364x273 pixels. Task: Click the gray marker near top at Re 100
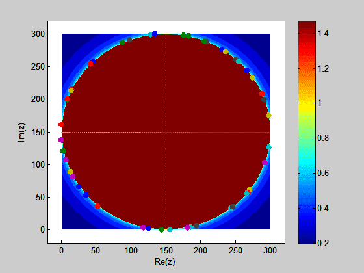(129, 40)
